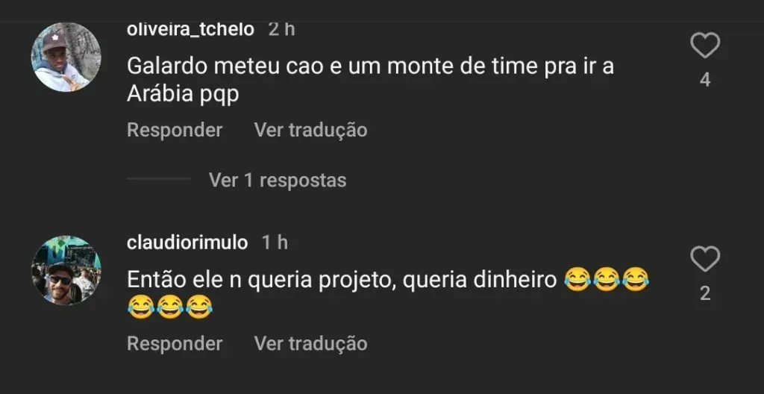
Task: Click the oliveira_tchelo username
Action: (x=190, y=29)
